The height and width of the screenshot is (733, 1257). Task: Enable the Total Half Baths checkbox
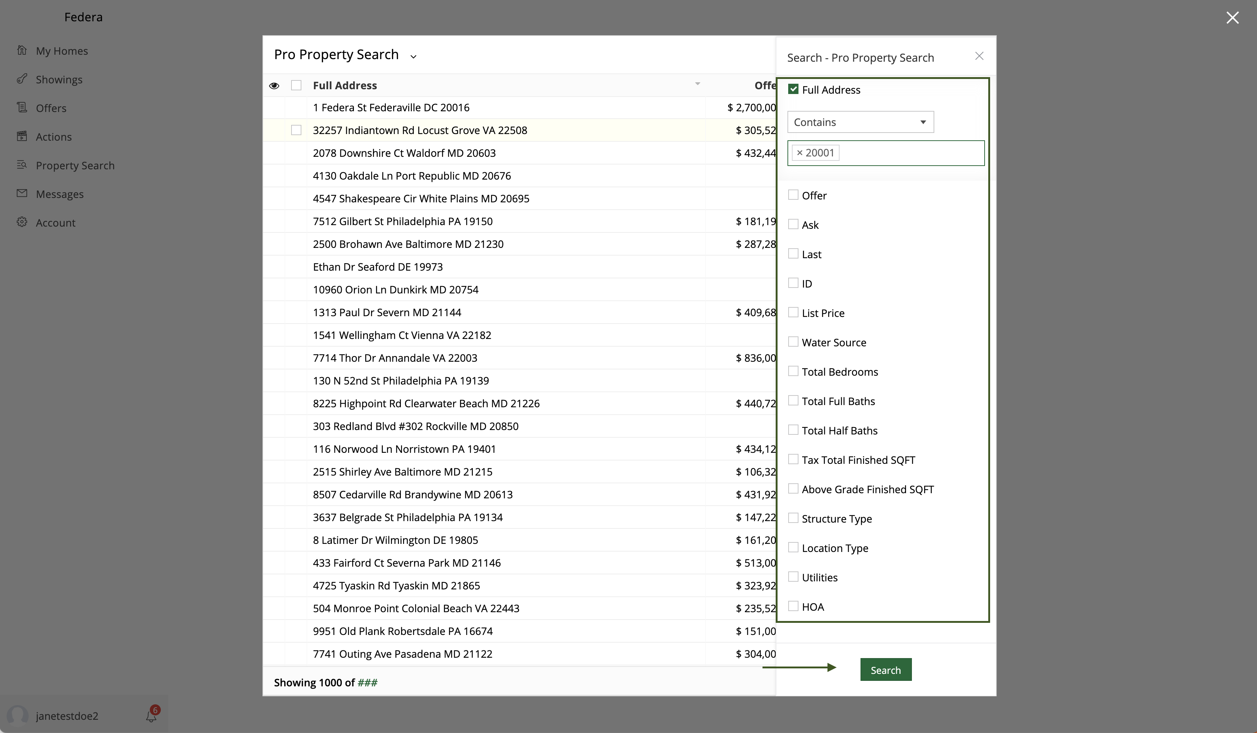click(x=793, y=430)
